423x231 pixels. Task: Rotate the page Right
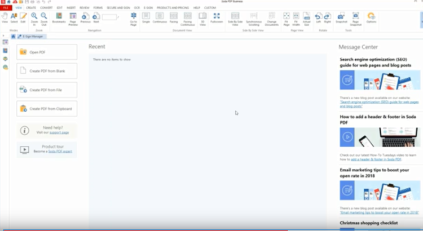(328, 18)
